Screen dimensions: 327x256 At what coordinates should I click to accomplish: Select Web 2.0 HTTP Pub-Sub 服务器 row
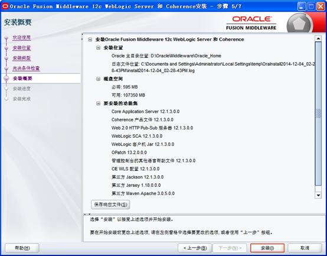(152, 128)
